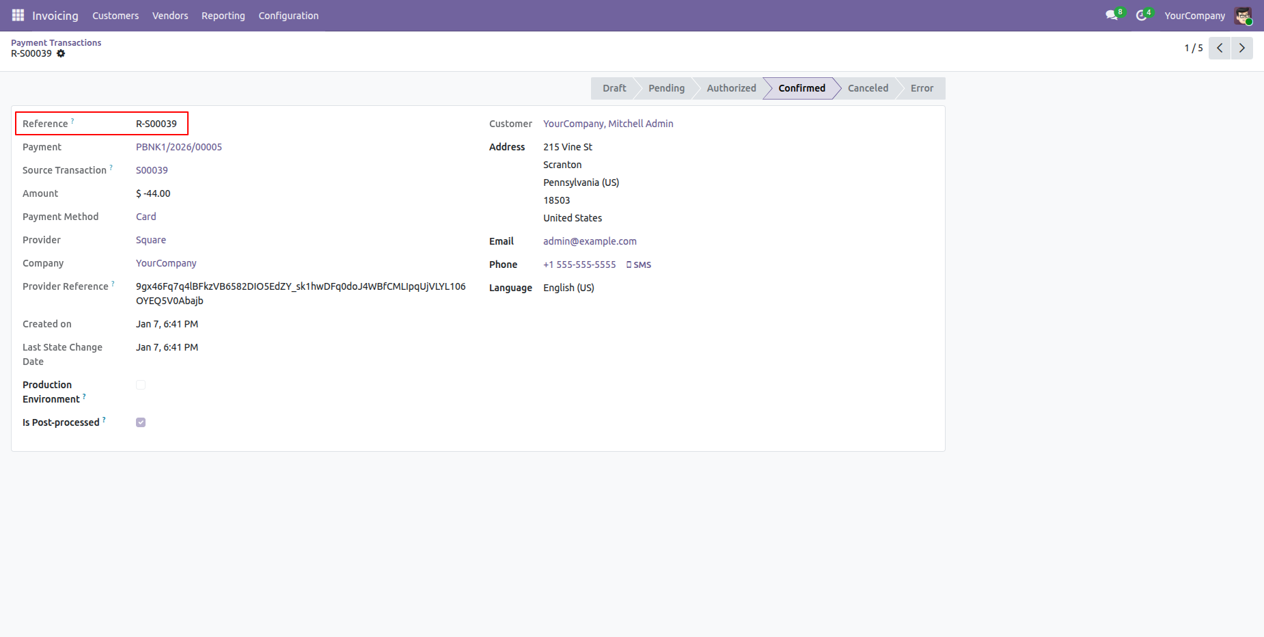Toggle the Is Post-processed checkbox
The width and height of the screenshot is (1264, 637).
click(x=141, y=422)
